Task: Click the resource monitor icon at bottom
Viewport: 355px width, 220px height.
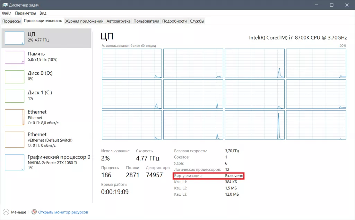Action: pos(34,212)
